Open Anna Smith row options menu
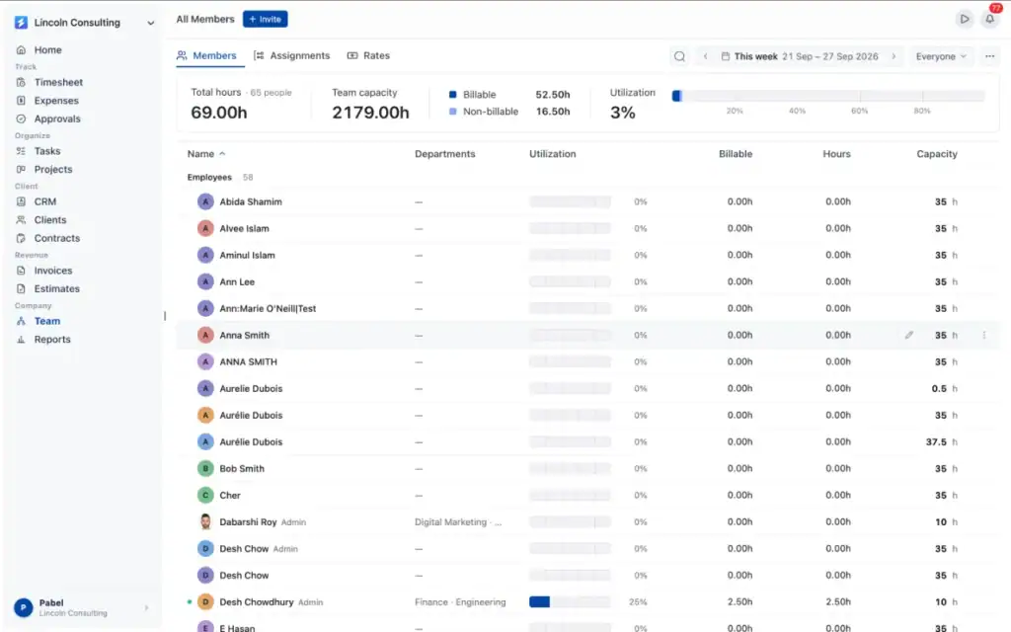 pyautogui.click(x=984, y=336)
